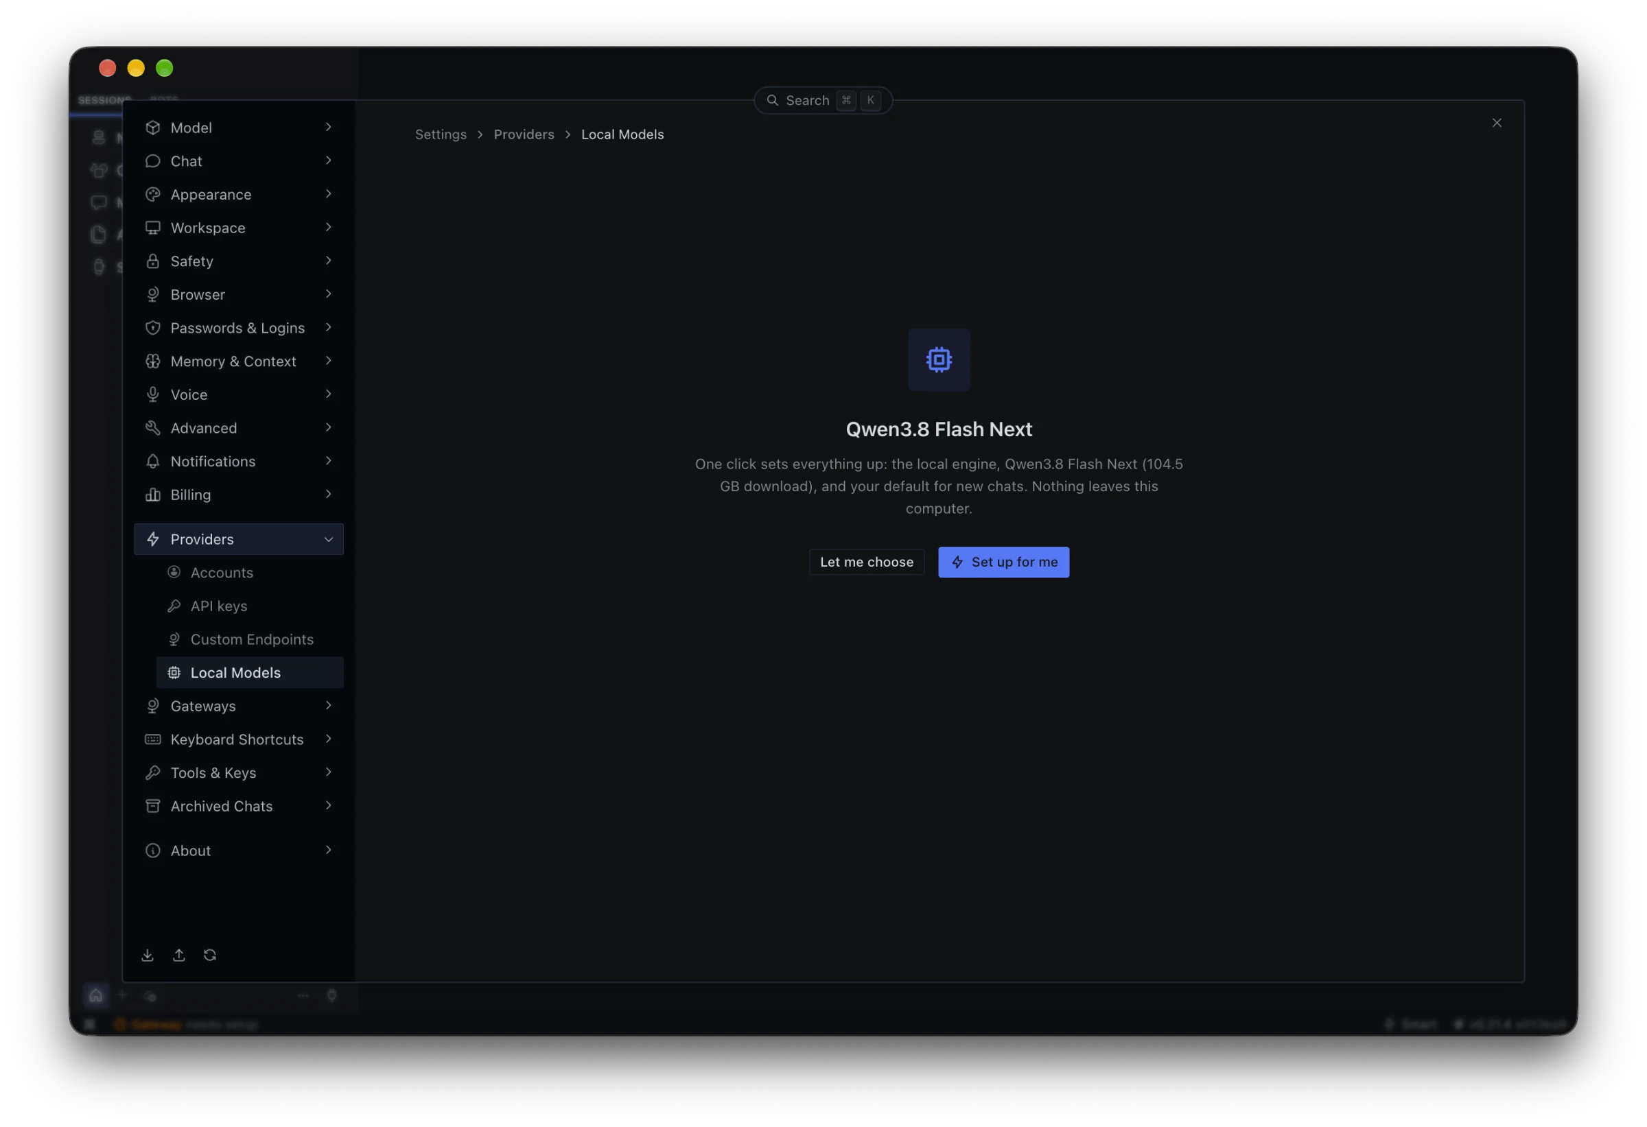Open Appearance settings
The image size is (1647, 1127).
[239, 194]
